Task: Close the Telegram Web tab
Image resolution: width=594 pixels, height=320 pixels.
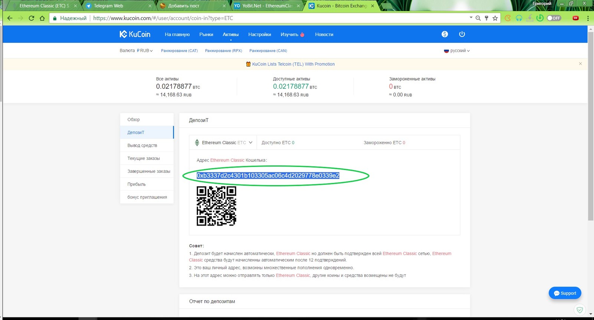Action: [x=150, y=6]
